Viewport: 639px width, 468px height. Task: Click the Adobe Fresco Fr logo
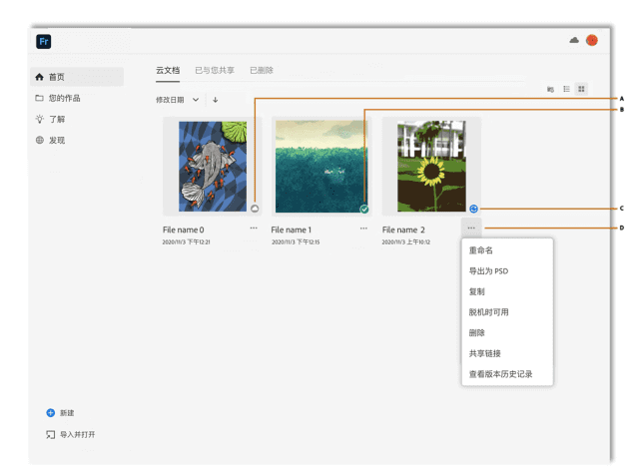coord(44,42)
